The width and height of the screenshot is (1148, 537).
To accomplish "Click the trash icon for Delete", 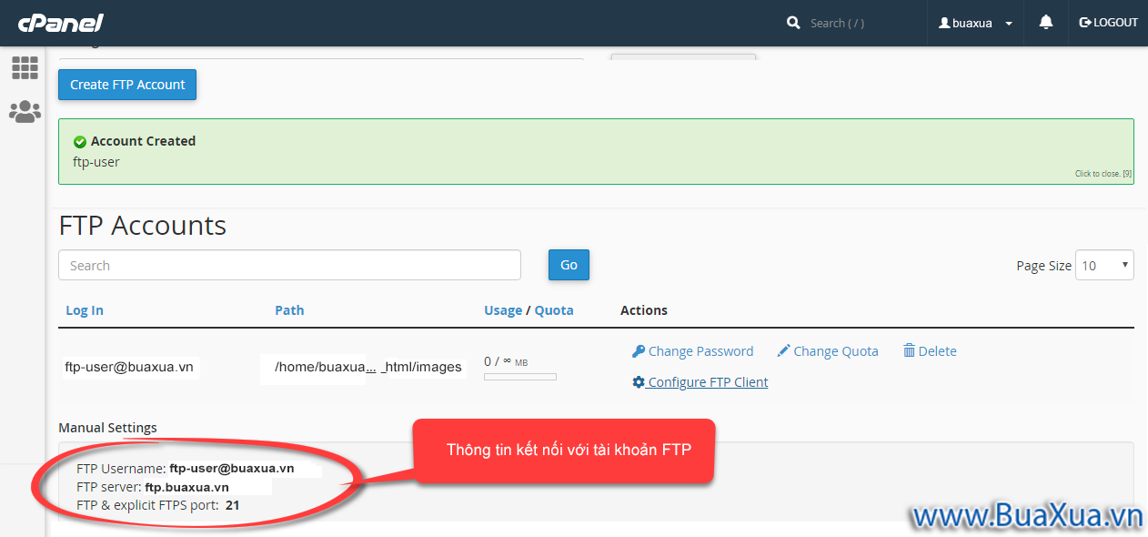I will coord(909,351).
